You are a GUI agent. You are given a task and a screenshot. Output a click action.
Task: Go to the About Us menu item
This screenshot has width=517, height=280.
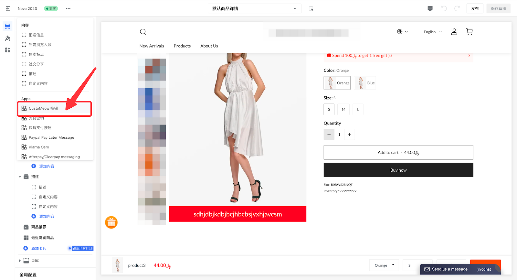(209, 46)
